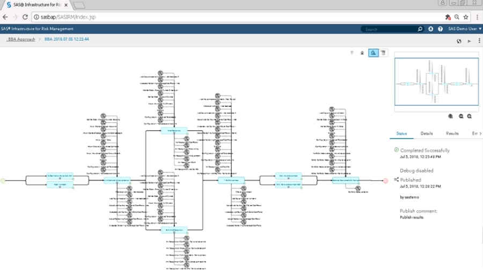Screen dimensions: 483x270
Task: Click the green checkmark status icon
Action: (396, 150)
